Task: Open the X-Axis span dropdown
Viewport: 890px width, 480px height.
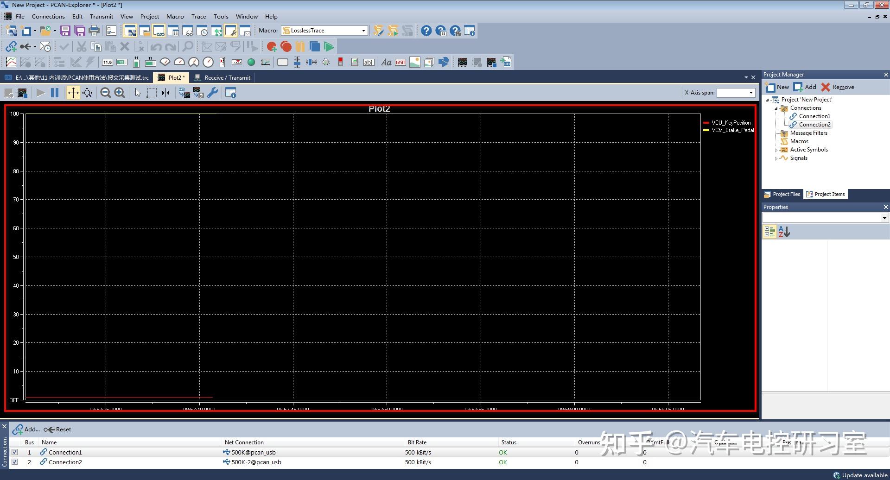Action: click(751, 93)
